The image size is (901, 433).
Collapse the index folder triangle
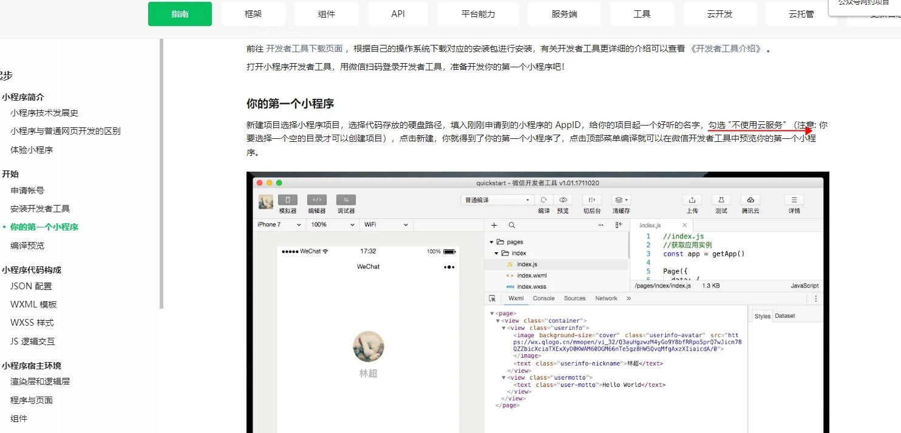click(497, 253)
